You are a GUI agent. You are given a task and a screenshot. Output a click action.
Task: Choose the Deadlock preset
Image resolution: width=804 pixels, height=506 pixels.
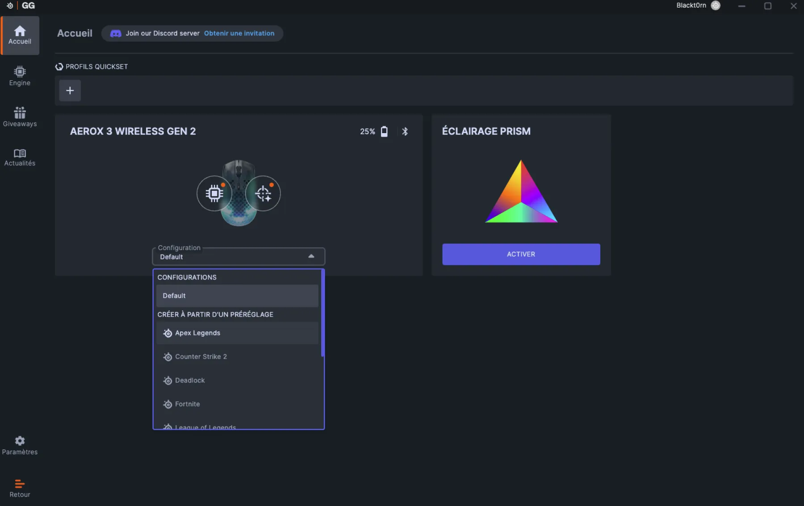238,381
